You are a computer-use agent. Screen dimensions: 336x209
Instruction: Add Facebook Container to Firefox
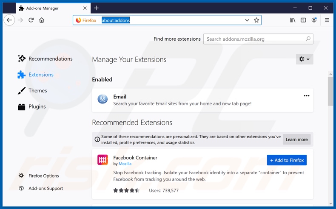[x=287, y=160]
